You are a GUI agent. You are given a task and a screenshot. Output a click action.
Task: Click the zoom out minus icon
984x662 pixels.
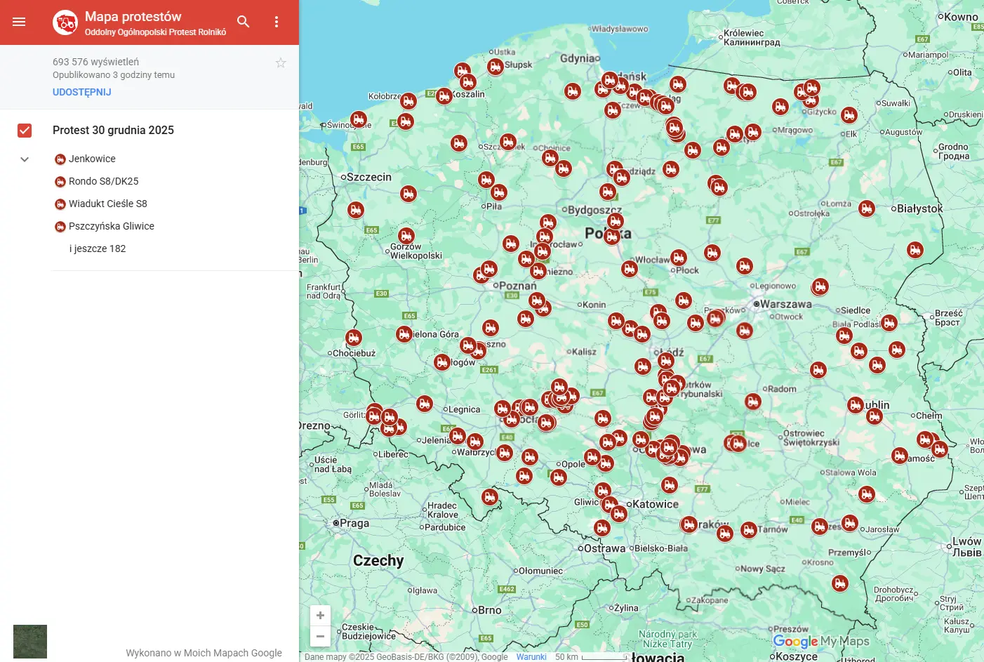[320, 636]
